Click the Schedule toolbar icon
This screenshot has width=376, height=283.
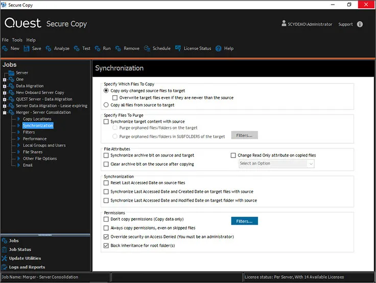pos(147,49)
